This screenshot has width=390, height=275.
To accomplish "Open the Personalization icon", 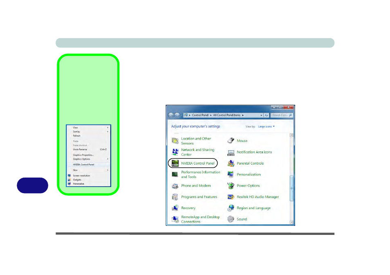I will point(231,174).
